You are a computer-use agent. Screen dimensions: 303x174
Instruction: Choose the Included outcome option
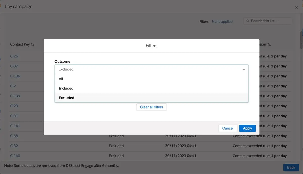pyautogui.click(x=66, y=88)
